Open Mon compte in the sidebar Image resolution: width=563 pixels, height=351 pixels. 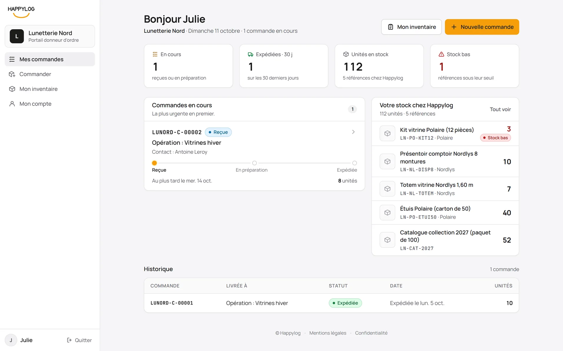tap(50, 104)
